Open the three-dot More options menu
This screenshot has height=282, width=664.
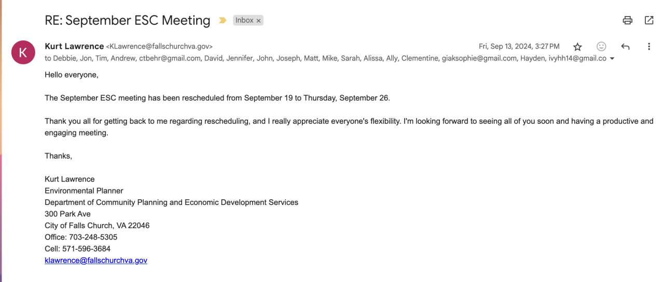click(649, 47)
